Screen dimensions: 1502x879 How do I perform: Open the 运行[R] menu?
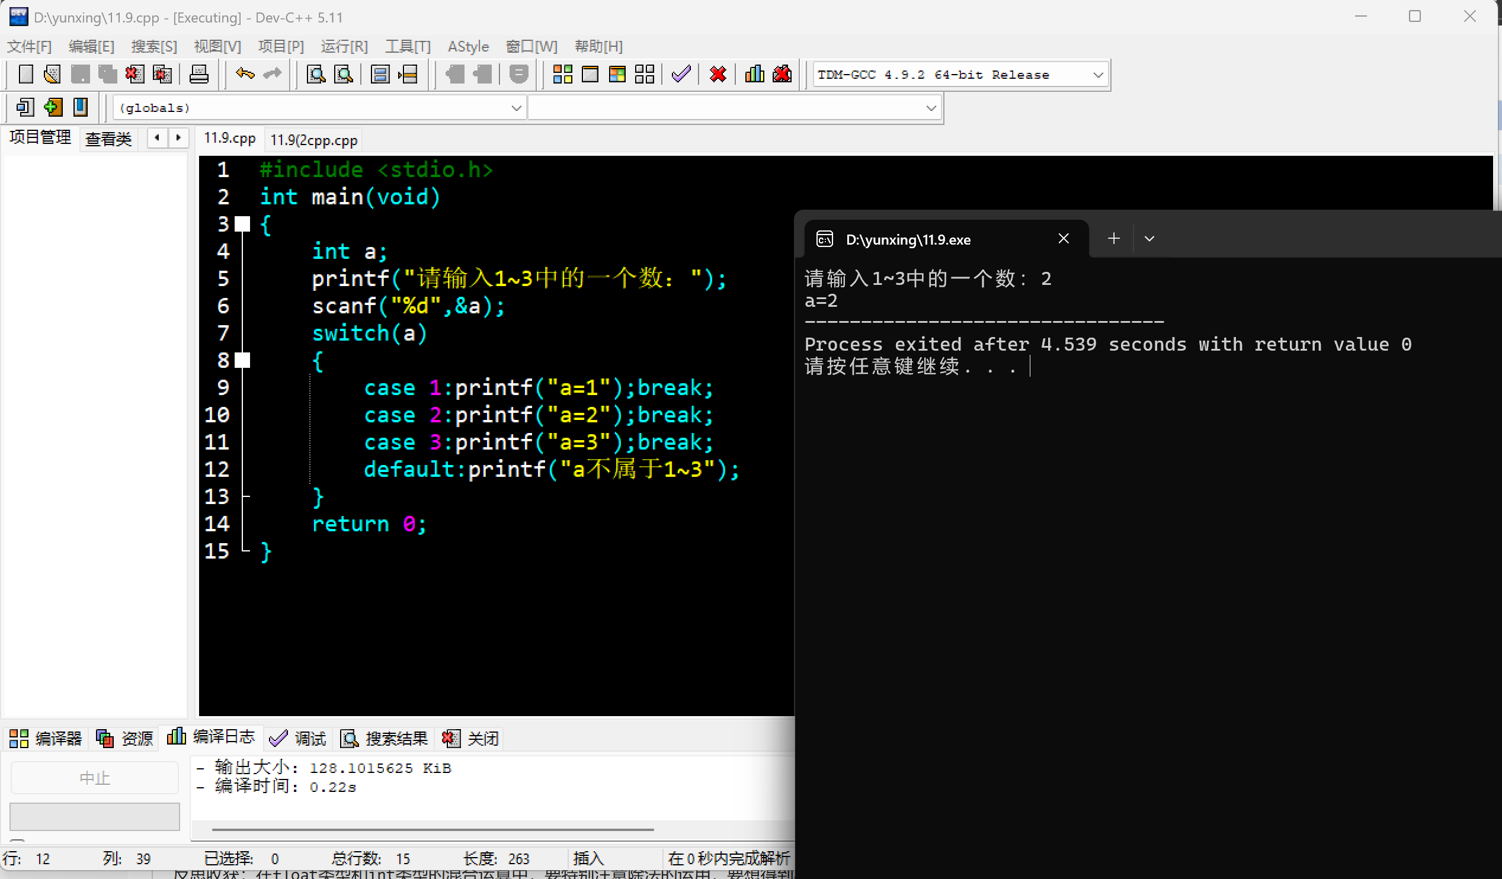click(x=344, y=46)
